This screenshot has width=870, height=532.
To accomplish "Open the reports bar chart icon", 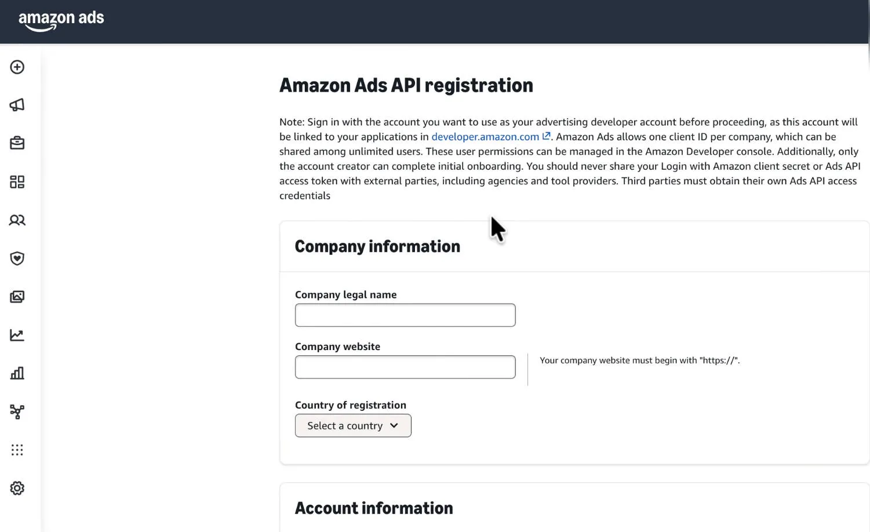I will [17, 373].
